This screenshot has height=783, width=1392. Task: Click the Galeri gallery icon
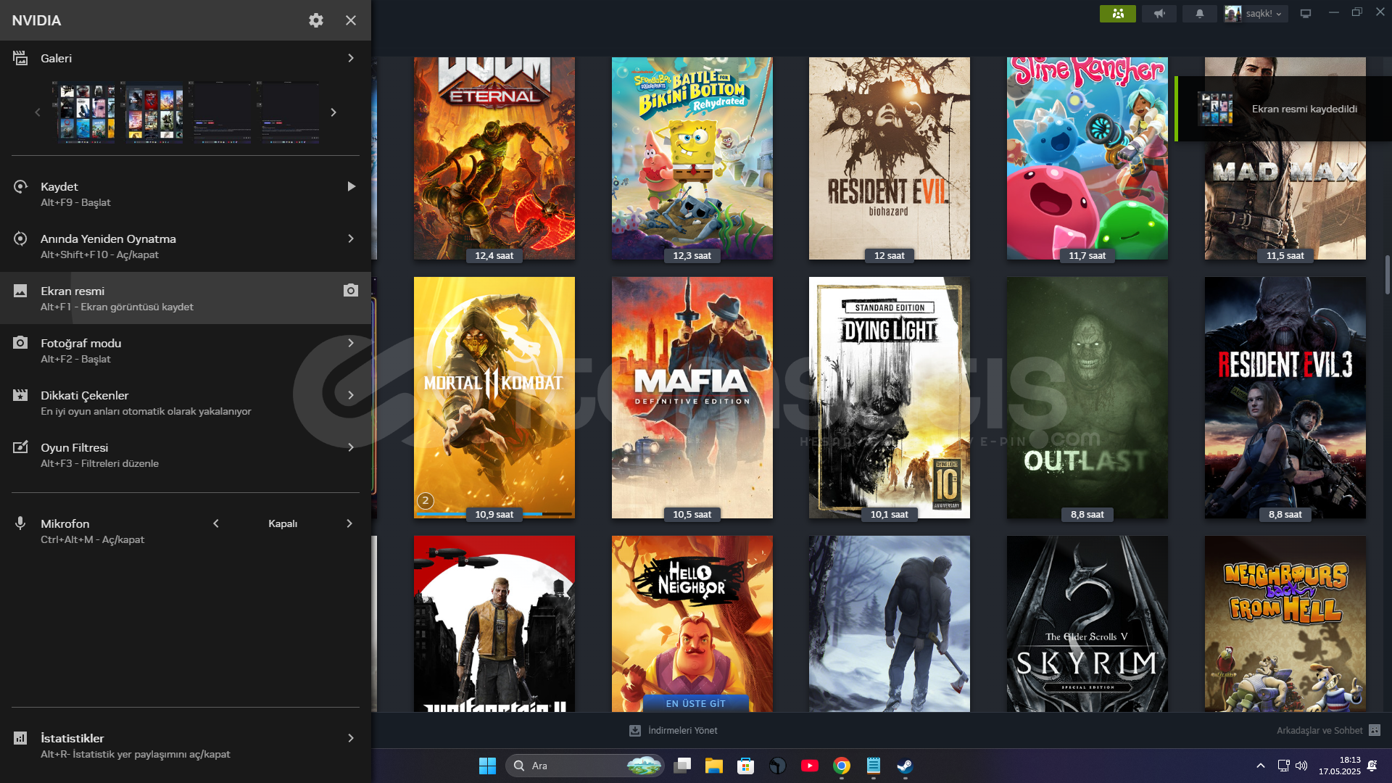click(20, 58)
